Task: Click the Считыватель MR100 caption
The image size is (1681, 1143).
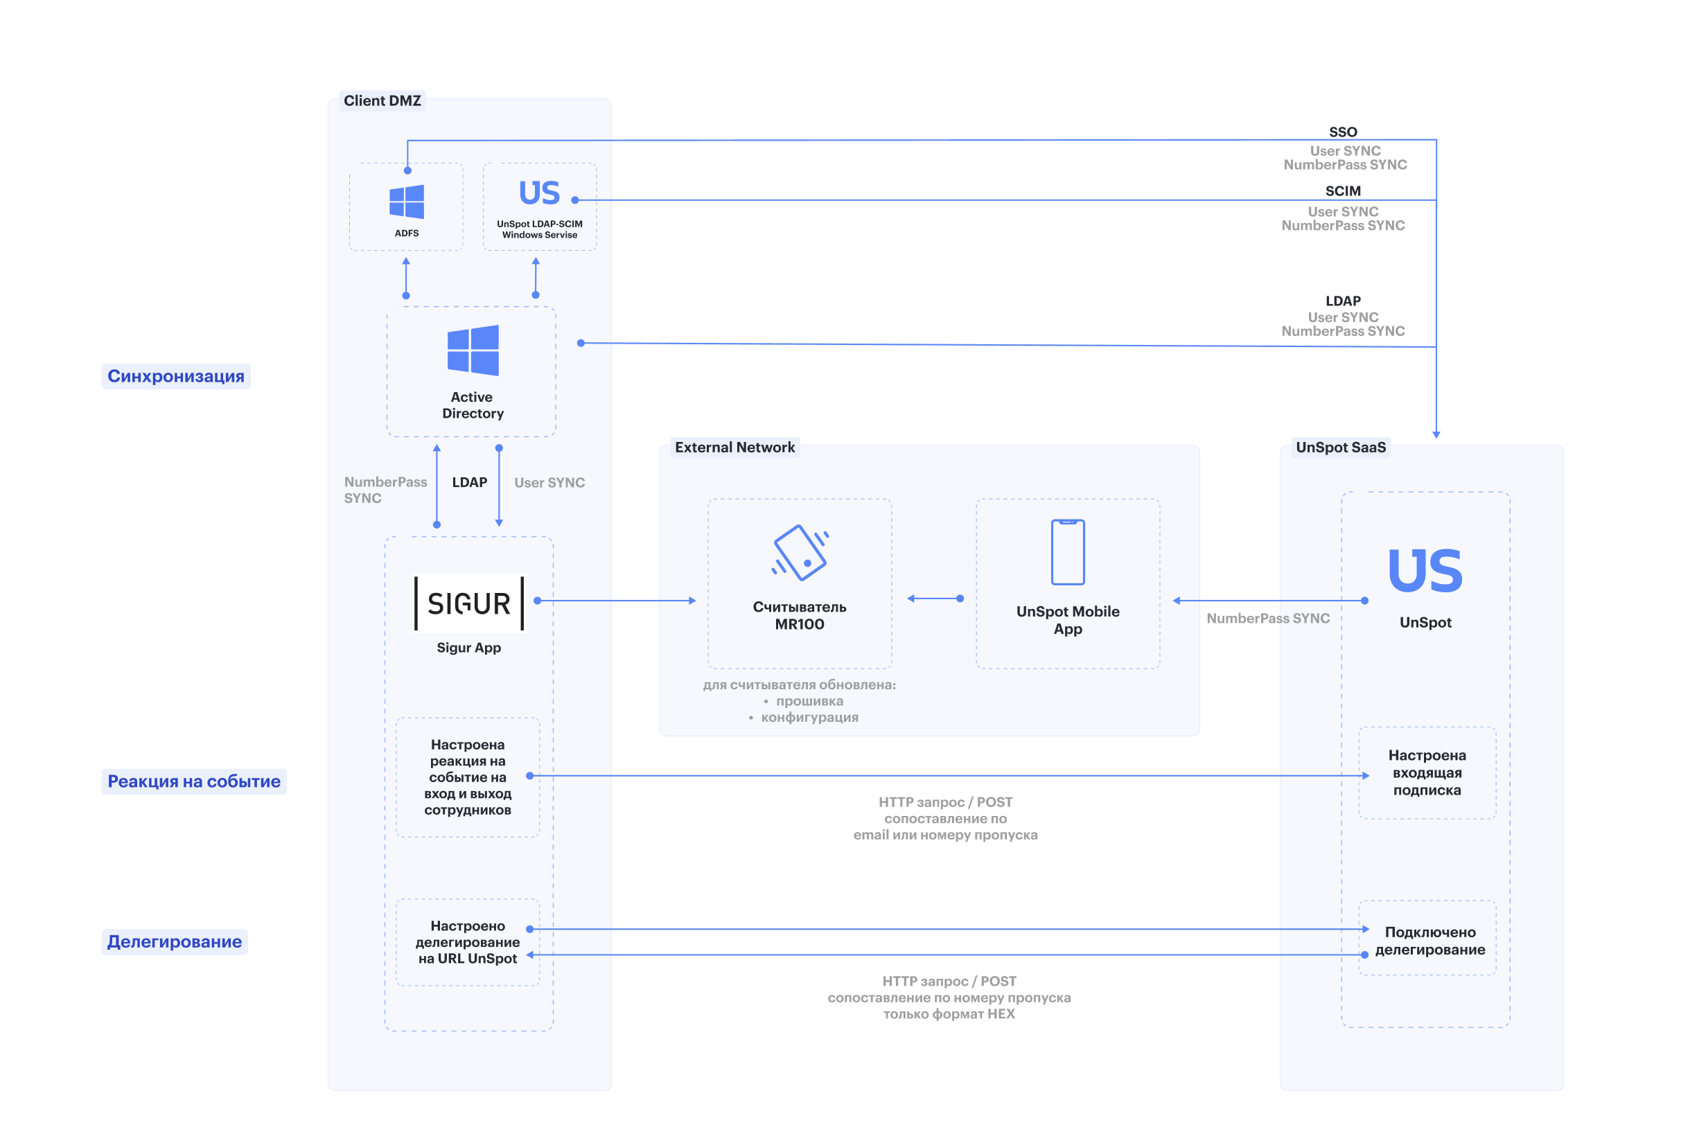Action: point(799,615)
